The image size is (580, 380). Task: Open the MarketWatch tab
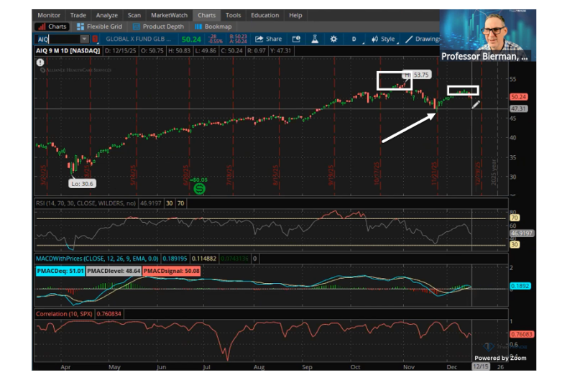pos(168,15)
